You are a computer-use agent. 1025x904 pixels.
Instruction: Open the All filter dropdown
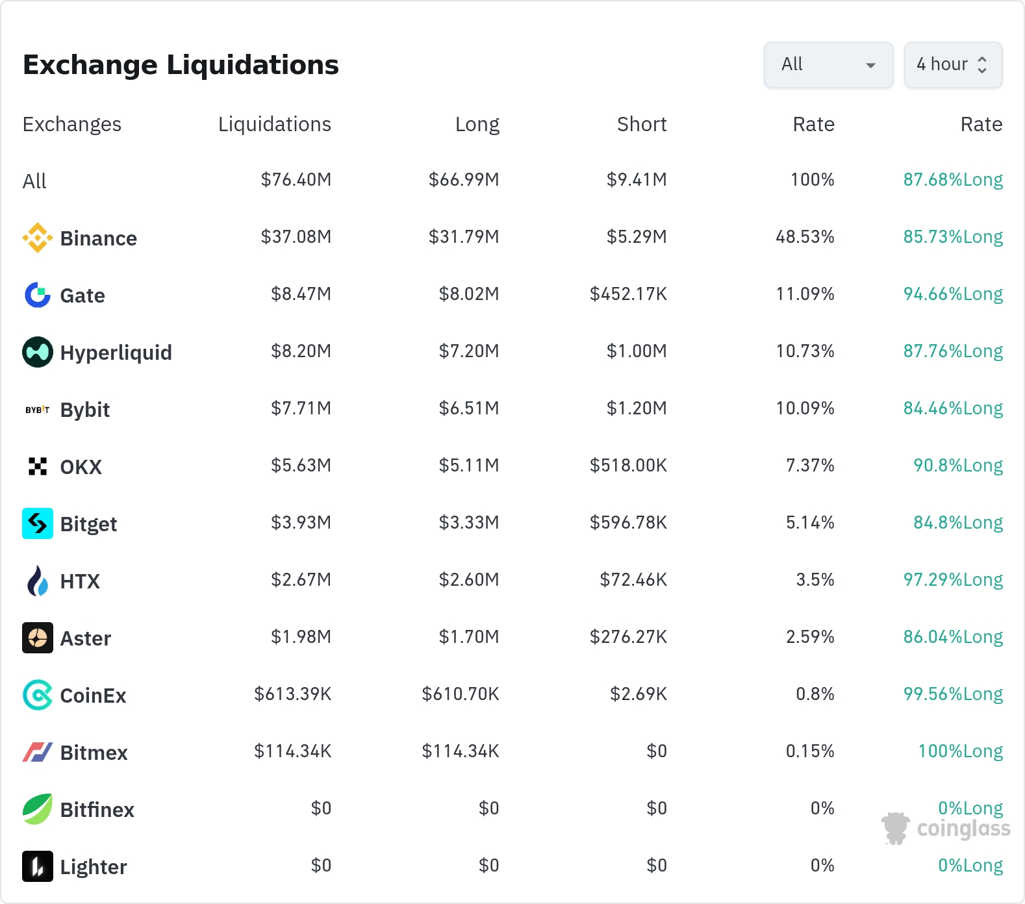click(828, 64)
